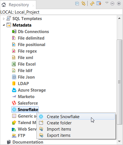This screenshot has height=145, width=123.
Task: Click the SQL Templates scroll icon
Action: point(9,18)
